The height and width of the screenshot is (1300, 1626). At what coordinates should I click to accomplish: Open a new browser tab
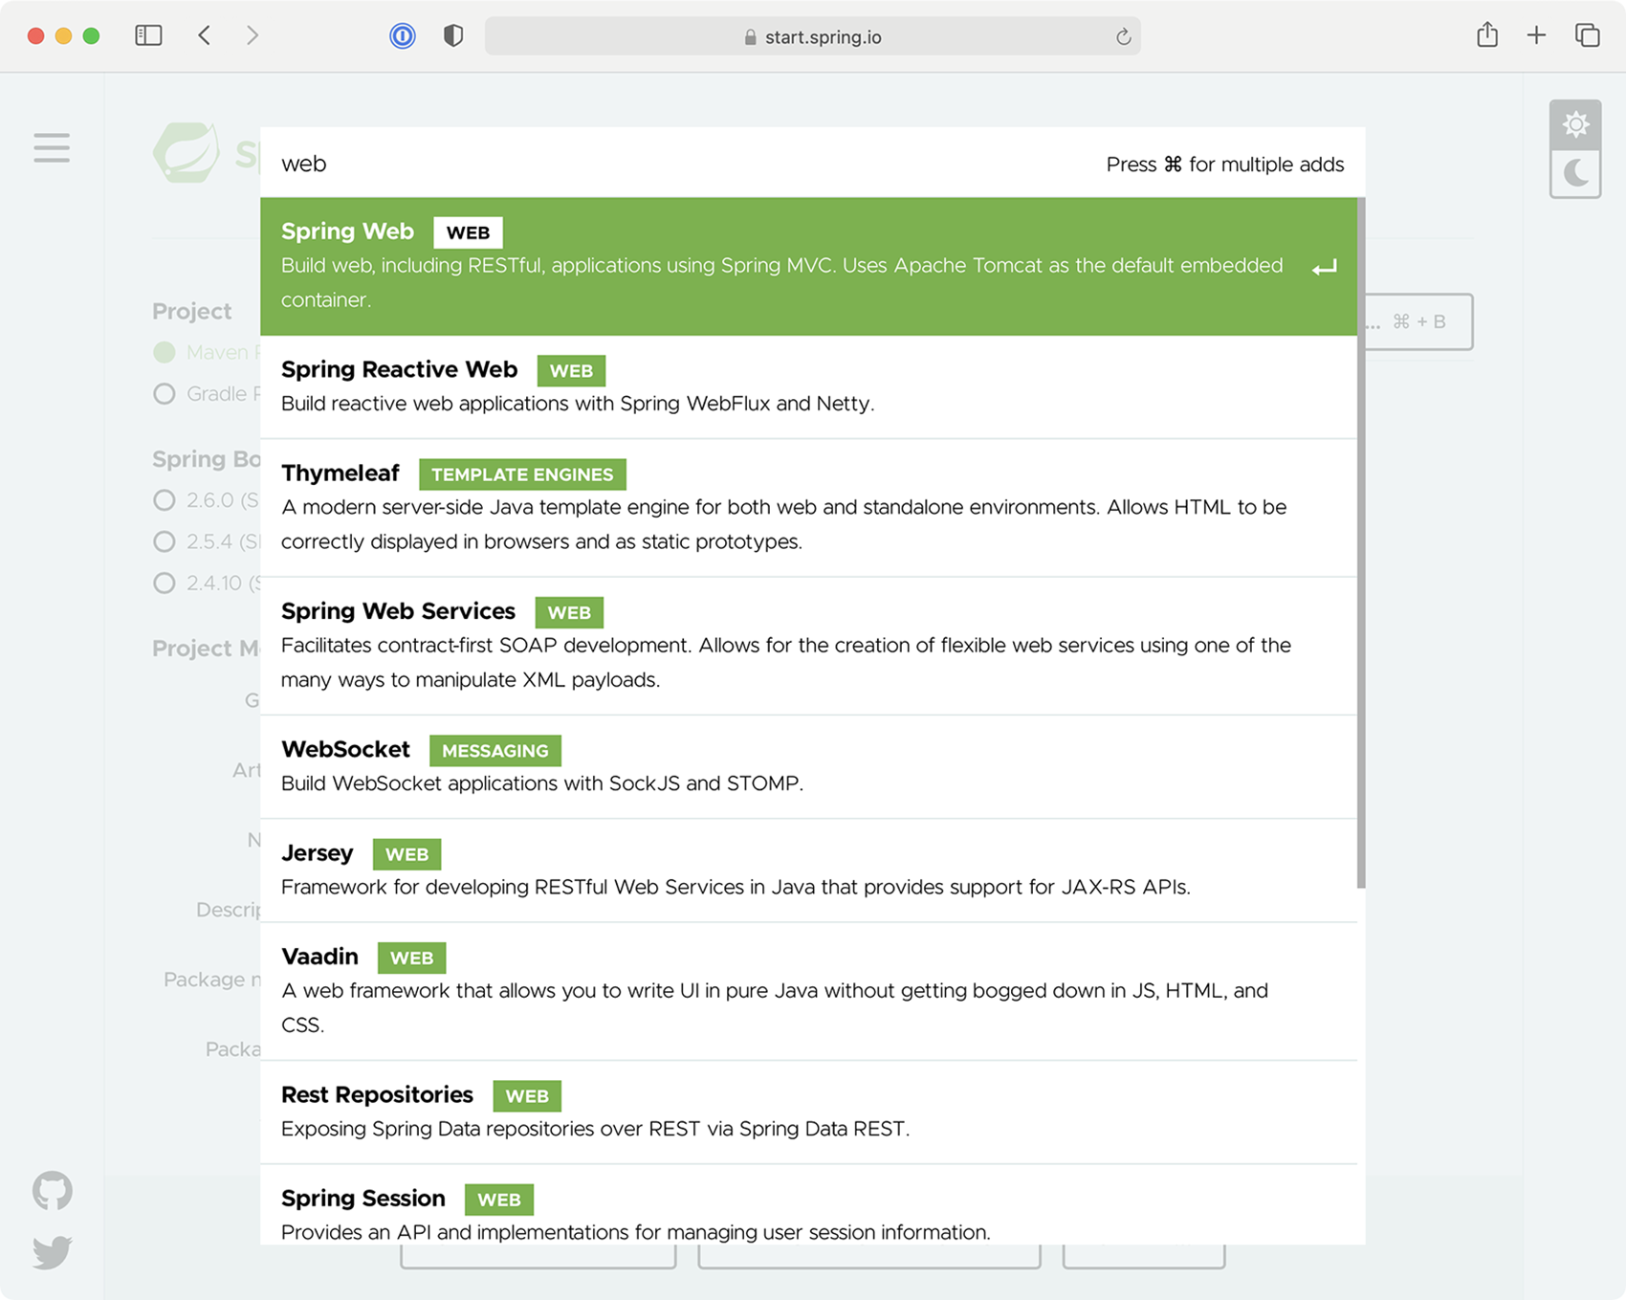[1537, 35]
